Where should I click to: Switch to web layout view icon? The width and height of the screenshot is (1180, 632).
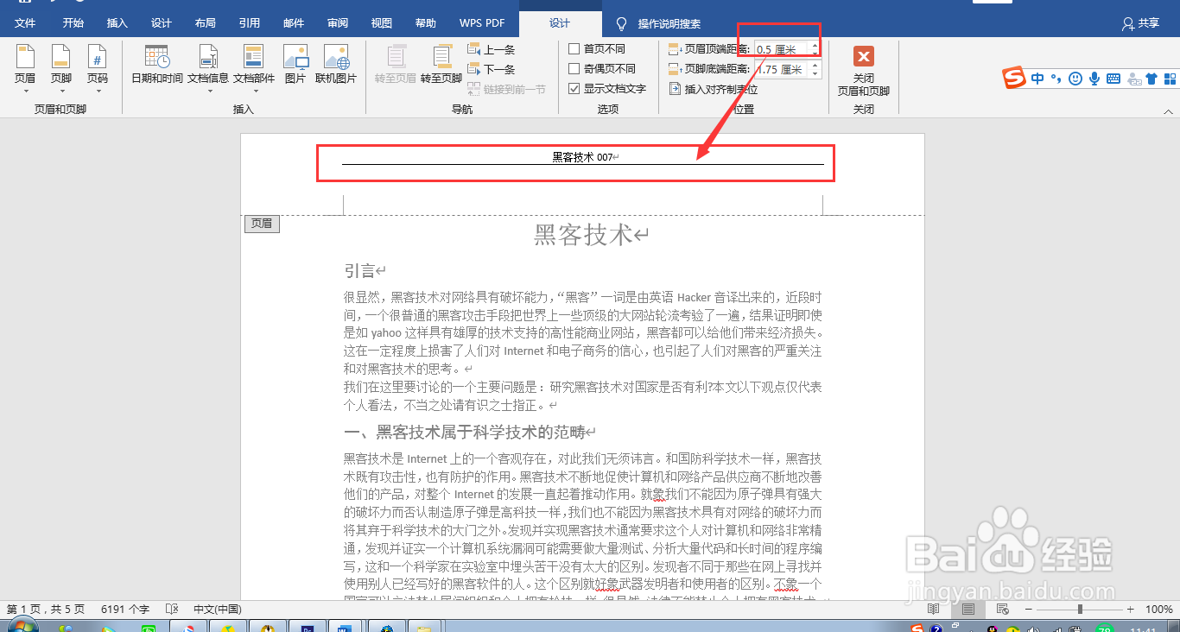1002,609
